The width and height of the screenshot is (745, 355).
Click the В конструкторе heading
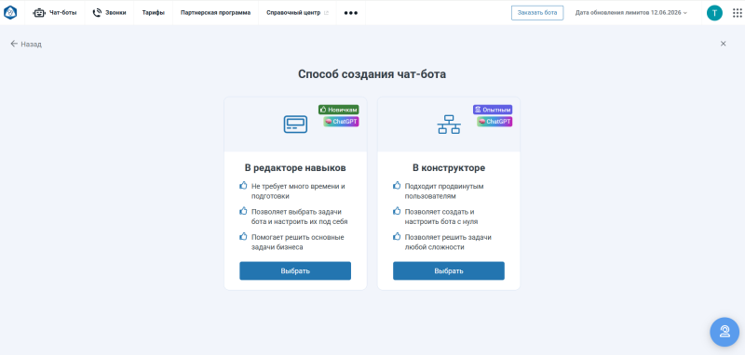[449, 168]
